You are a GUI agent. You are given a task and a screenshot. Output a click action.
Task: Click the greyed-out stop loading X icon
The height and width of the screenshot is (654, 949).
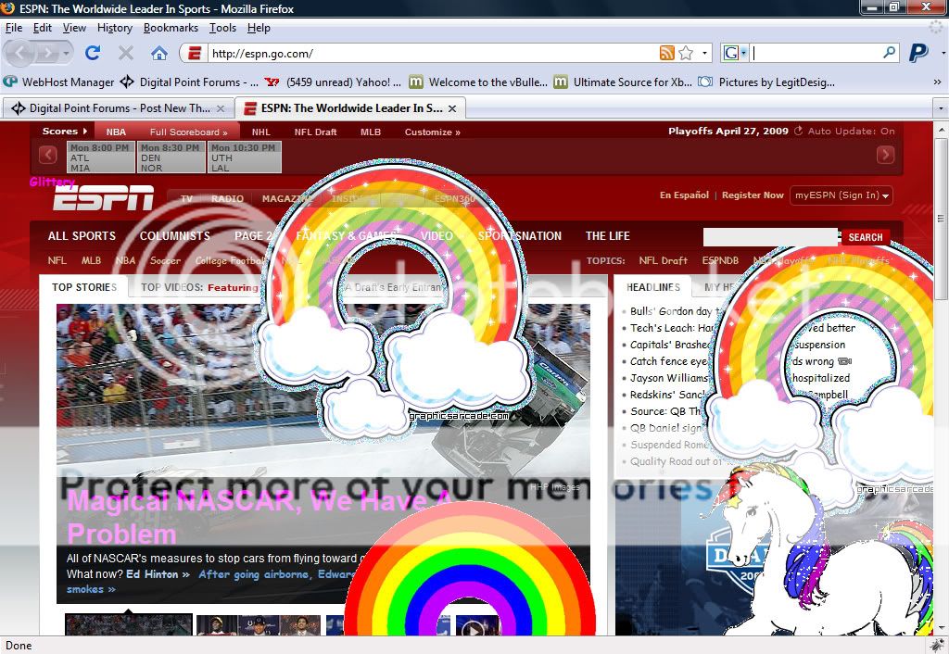126,53
